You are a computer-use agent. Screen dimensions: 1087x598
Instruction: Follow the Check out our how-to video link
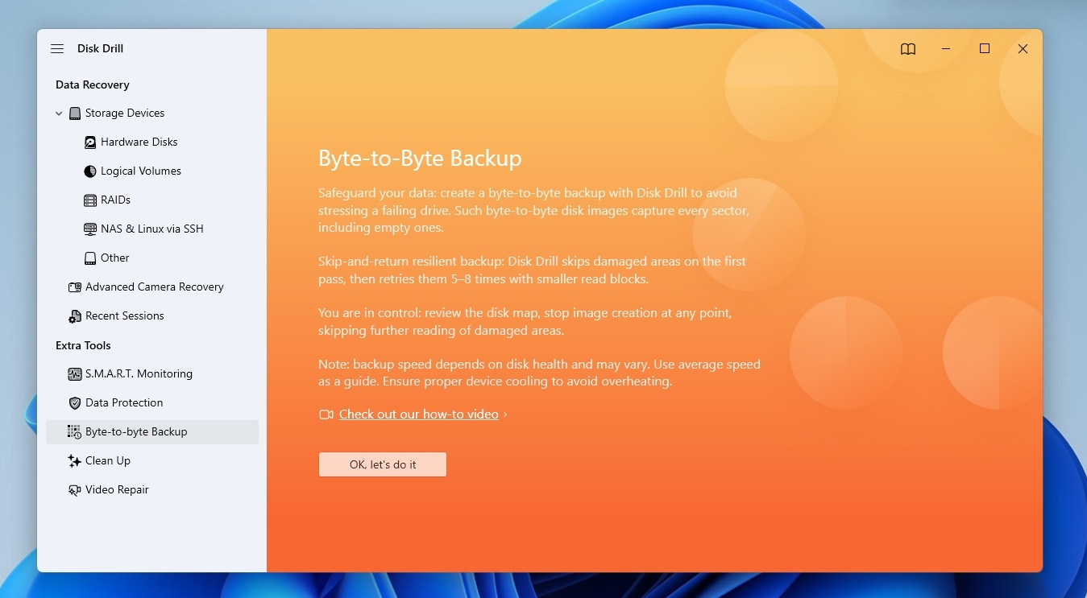pos(418,414)
